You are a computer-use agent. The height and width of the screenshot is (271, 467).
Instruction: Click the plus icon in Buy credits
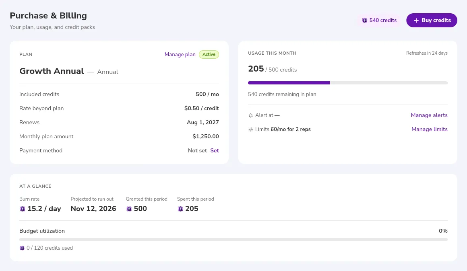416,21
